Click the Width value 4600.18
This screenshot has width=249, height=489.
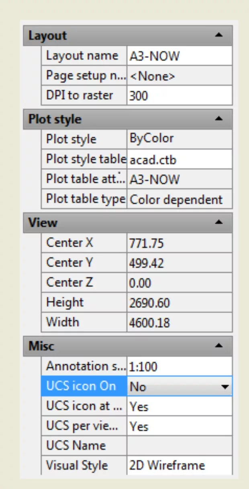tap(179, 323)
